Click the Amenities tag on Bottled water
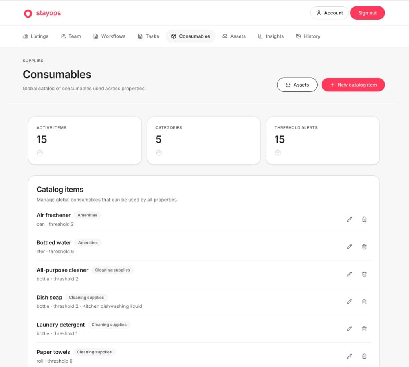The width and height of the screenshot is (409, 367). (88, 242)
